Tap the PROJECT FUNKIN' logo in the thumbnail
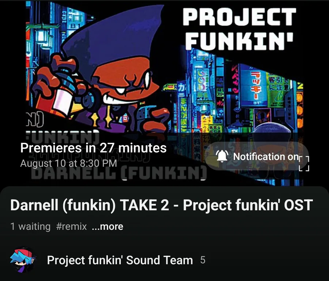Image resolution: width=329 pixels, height=281 pixels. tap(239, 29)
